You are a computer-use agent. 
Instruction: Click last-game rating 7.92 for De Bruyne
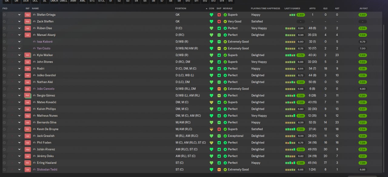pyautogui.click(x=301, y=129)
